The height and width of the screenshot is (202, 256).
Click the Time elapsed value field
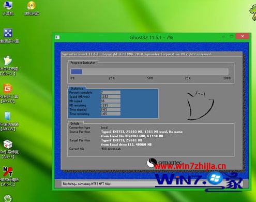tap(111, 110)
